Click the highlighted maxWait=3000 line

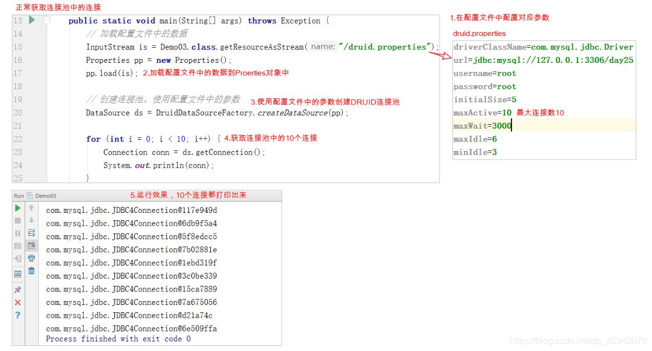pos(544,126)
